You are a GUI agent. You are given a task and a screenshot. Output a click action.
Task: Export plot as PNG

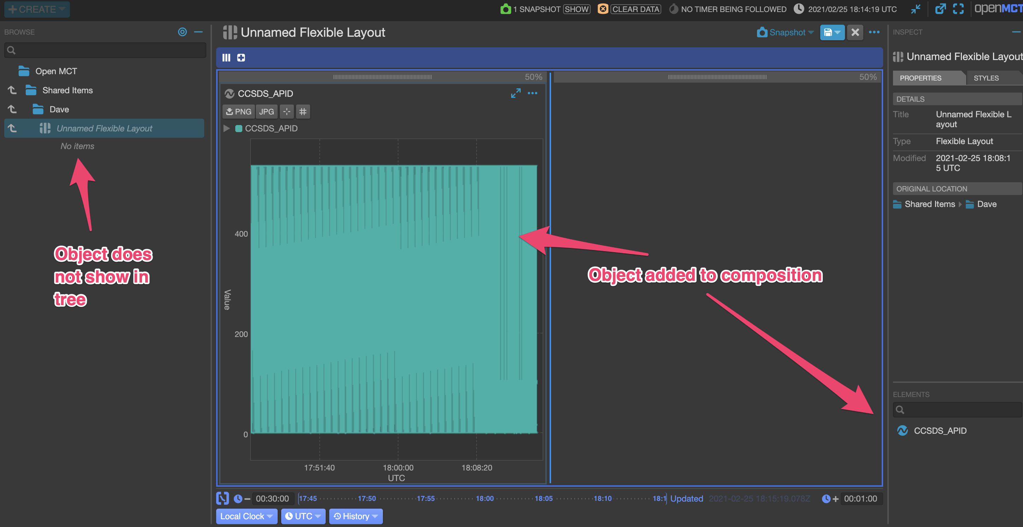(x=238, y=112)
